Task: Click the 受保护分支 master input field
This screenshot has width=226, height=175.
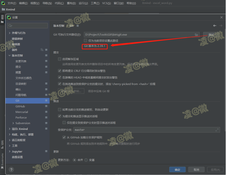Action: tap(147, 130)
